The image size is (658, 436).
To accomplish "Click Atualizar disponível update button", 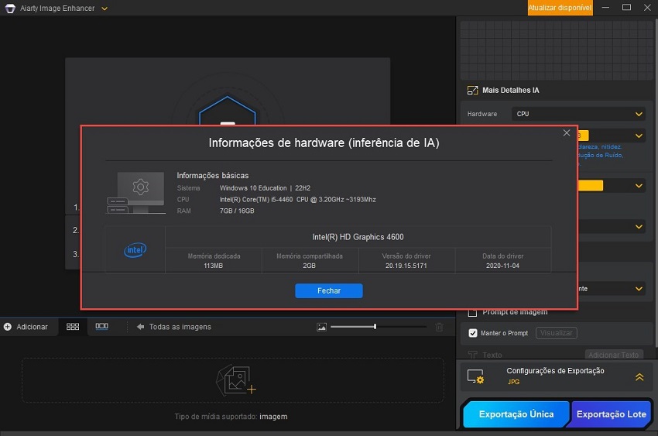I will click(x=560, y=8).
